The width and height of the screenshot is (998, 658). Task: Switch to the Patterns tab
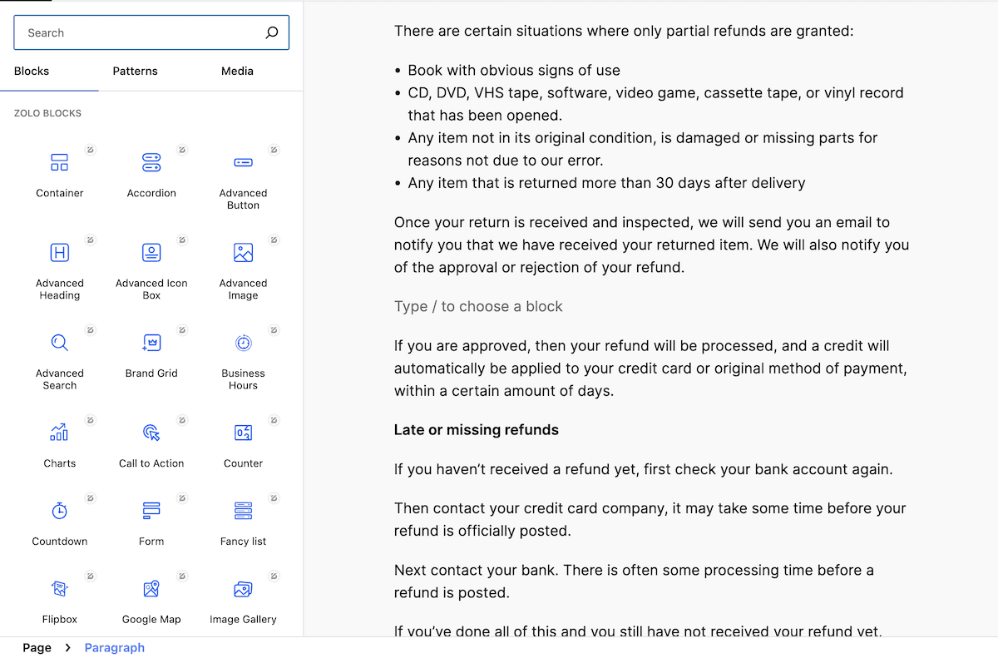(x=136, y=72)
